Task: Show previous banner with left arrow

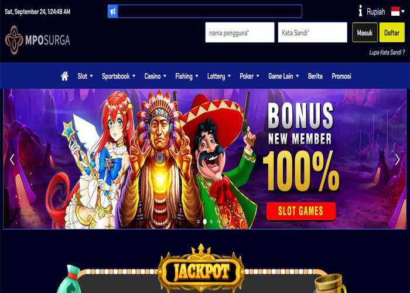Action: pyautogui.click(x=12, y=159)
